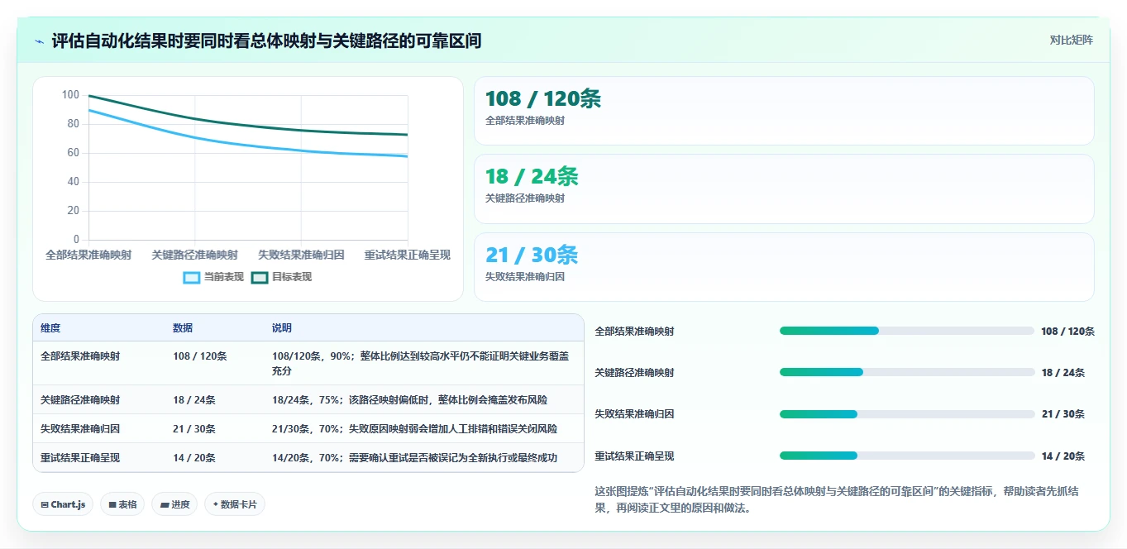Image resolution: width=1127 pixels, height=549 pixels.
Task: Click table data cell 108 / 120条
Action: (199, 356)
